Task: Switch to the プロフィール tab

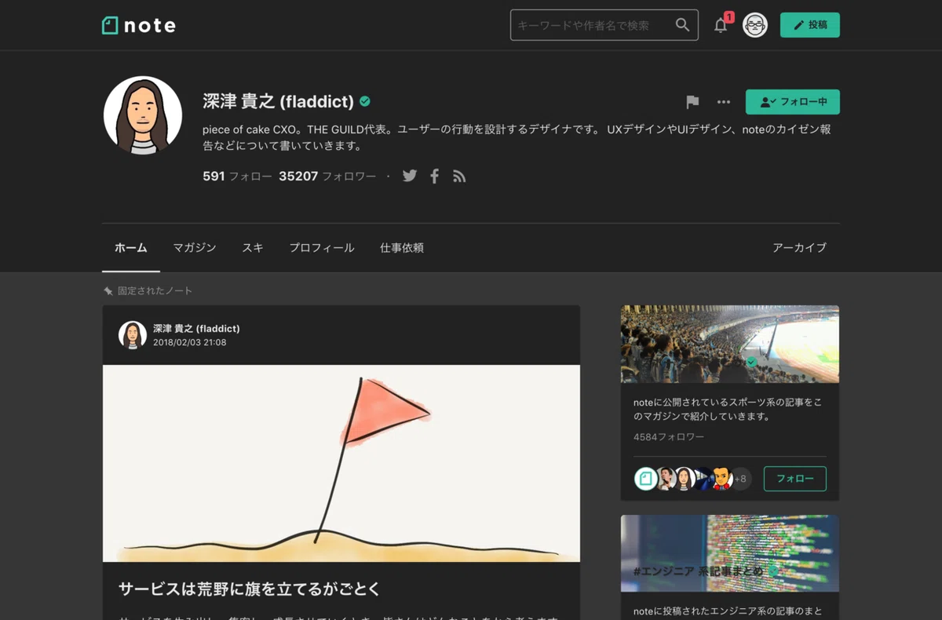Action: (x=322, y=248)
